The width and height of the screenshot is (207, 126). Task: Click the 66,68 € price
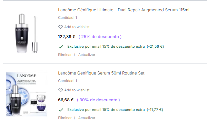66,100
